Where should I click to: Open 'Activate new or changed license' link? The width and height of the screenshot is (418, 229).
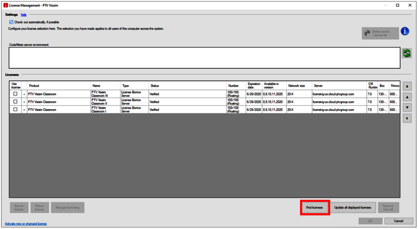tap(26, 224)
